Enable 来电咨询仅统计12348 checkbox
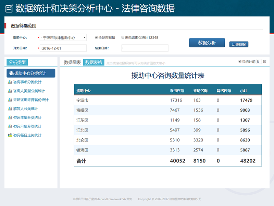Viewport: 274px width, 206px height. click(123, 37)
